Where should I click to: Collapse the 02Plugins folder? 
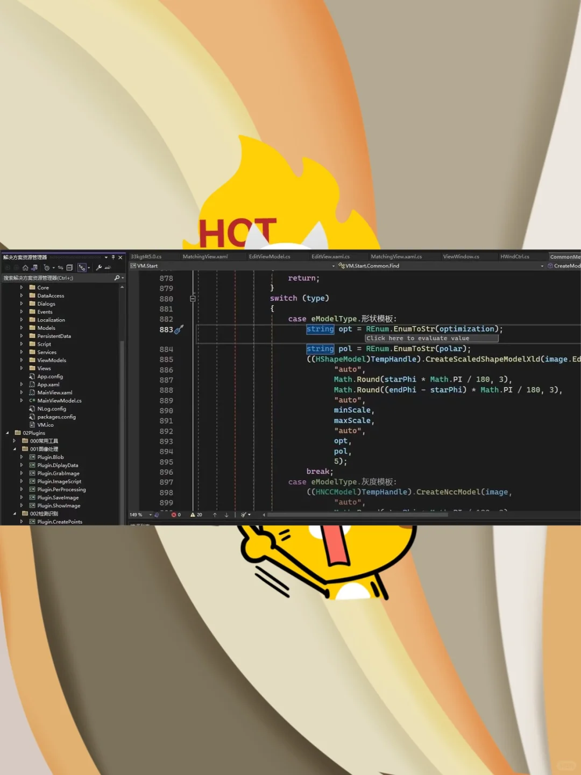click(x=8, y=433)
